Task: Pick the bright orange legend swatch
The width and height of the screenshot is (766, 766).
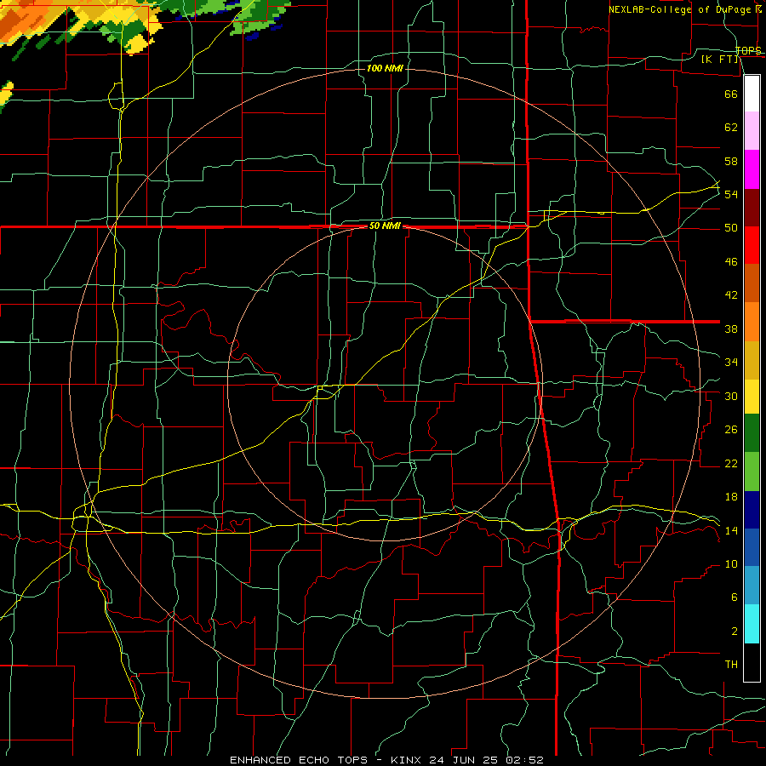Action: pos(752,322)
